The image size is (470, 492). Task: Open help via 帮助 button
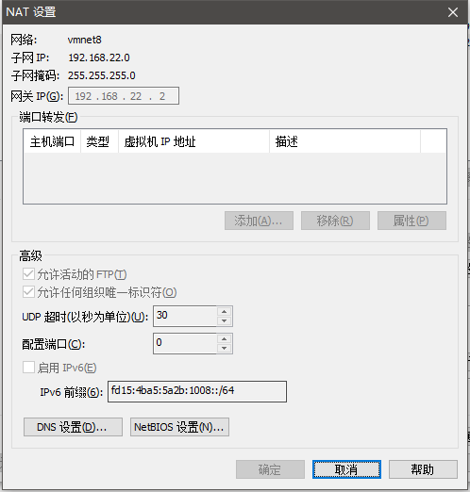(423, 469)
